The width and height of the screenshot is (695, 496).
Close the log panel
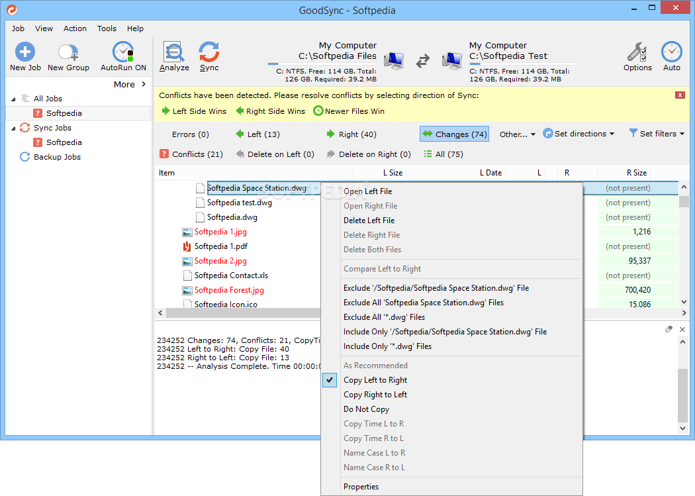682,329
